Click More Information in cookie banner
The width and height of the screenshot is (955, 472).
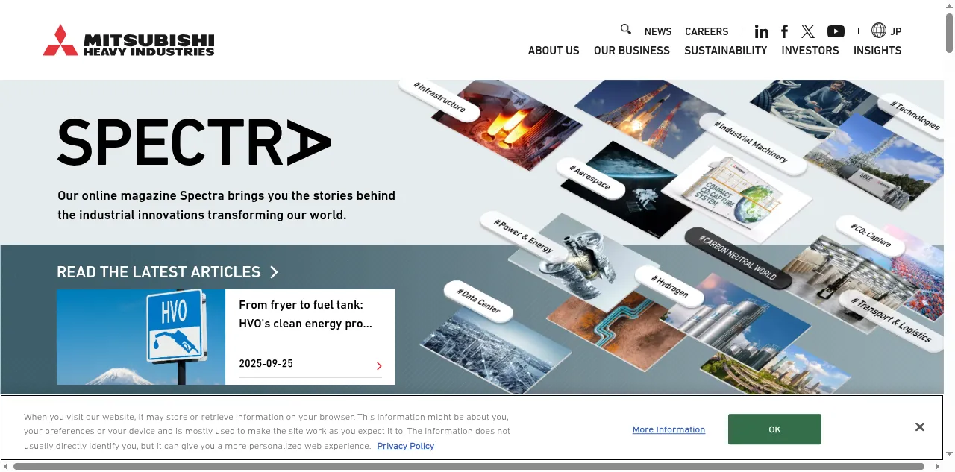pyautogui.click(x=668, y=429)
